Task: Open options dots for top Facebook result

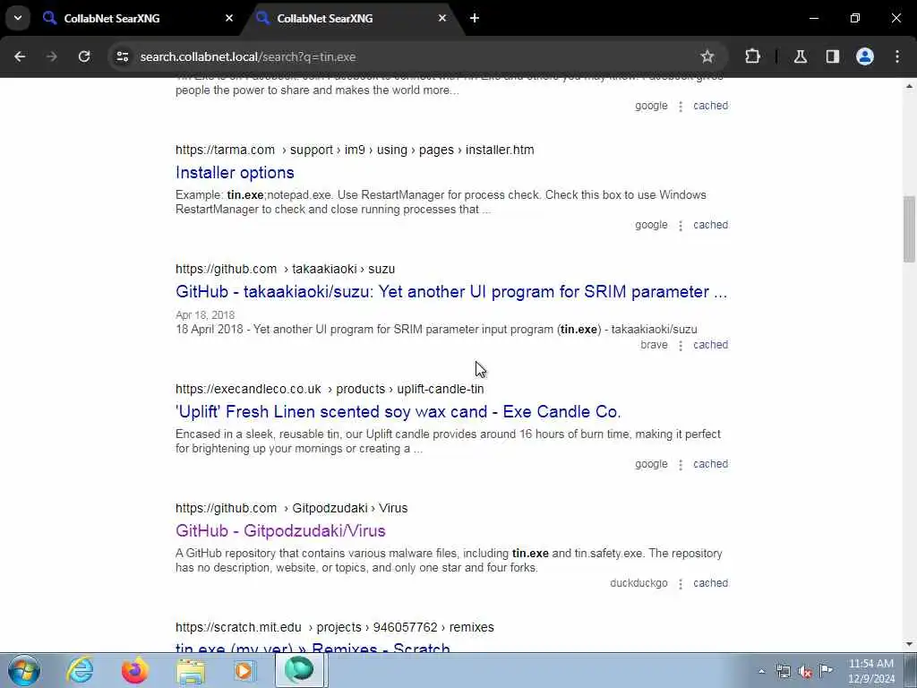Action: pyautogui.click(x=681, y=107)
